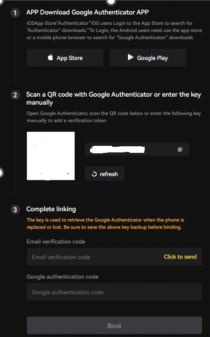210x337 pixels.
Task: Submit with the Bind button
Action: (x=114, y=325)
